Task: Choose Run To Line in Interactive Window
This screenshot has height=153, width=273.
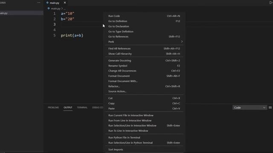Action: click(x=144, y=131)
